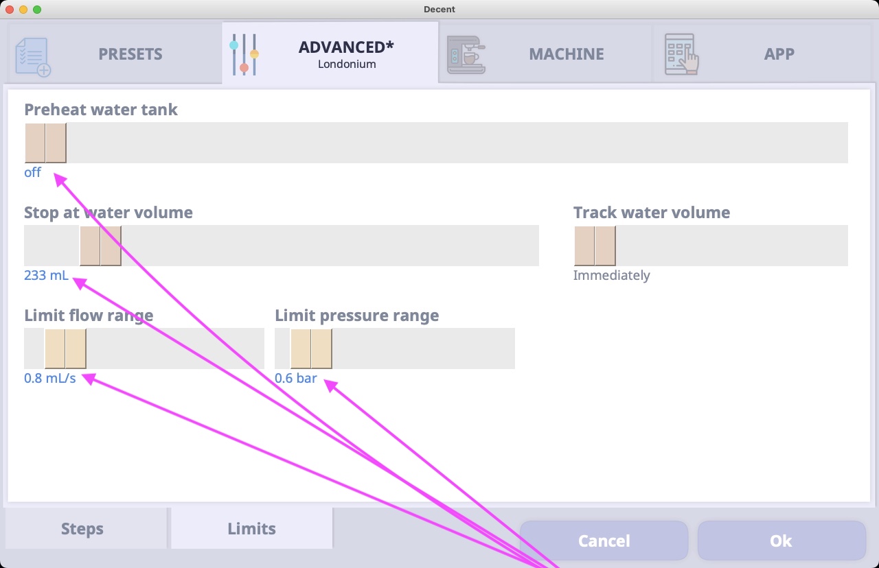The width and height of the screenshot is (879, 568).
Task: Confirm with the Ok button
Action: (x=781, y=541)
